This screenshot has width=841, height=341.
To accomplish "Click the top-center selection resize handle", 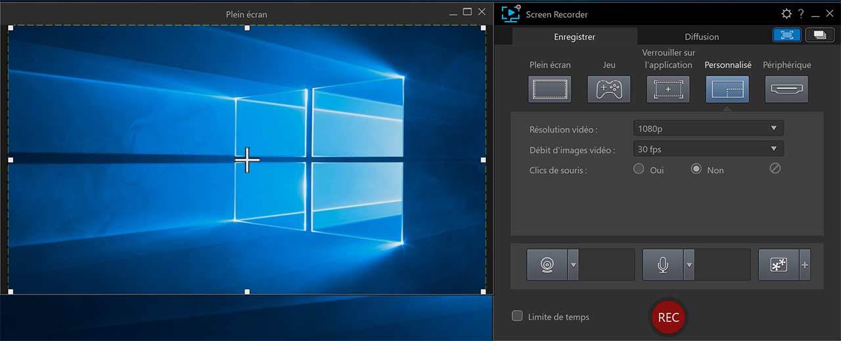I will point(247,28).
